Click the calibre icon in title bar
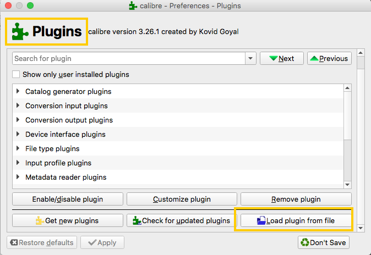Image resolution: width=371 pixels, height=255 pixels. coord(133,5)
